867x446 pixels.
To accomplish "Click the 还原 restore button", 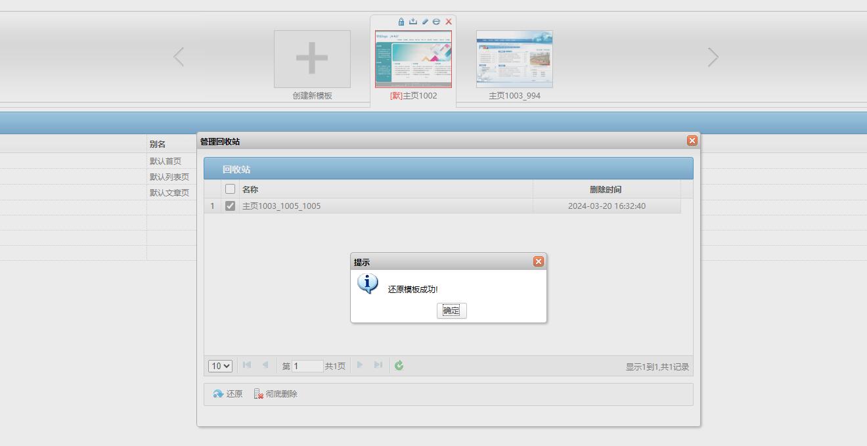I will [x=227, y=394].
